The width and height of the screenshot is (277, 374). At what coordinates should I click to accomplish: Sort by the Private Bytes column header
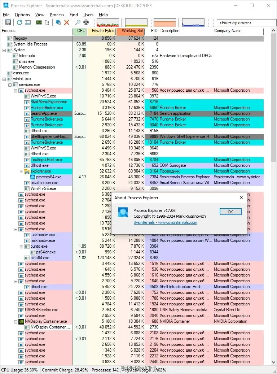point(102,31)
